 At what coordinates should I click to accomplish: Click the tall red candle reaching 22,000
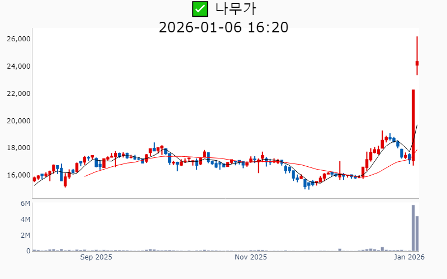413,126
